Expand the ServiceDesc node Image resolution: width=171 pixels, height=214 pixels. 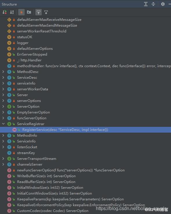point(3,78)
